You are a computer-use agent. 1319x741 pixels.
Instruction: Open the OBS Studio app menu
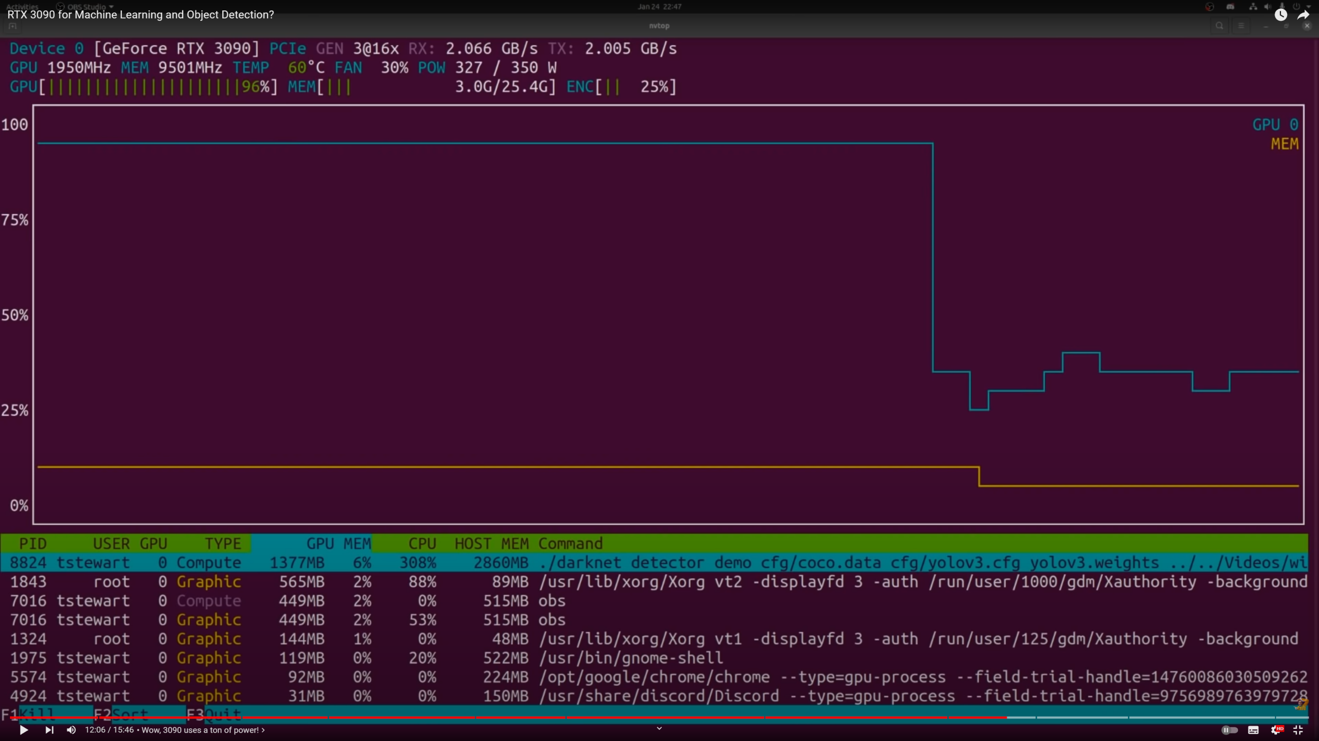pos(85,7)
